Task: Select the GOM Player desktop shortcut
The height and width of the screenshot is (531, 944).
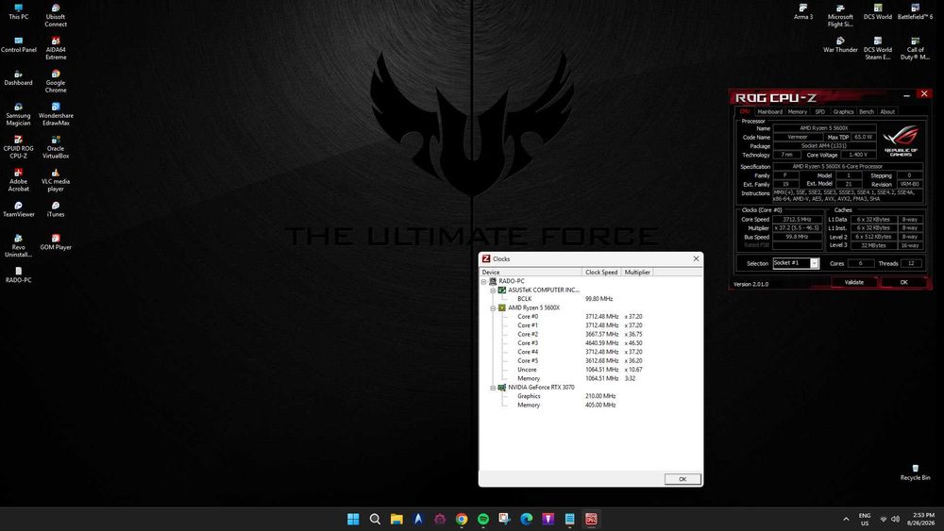Action: [x=56, y=241]
